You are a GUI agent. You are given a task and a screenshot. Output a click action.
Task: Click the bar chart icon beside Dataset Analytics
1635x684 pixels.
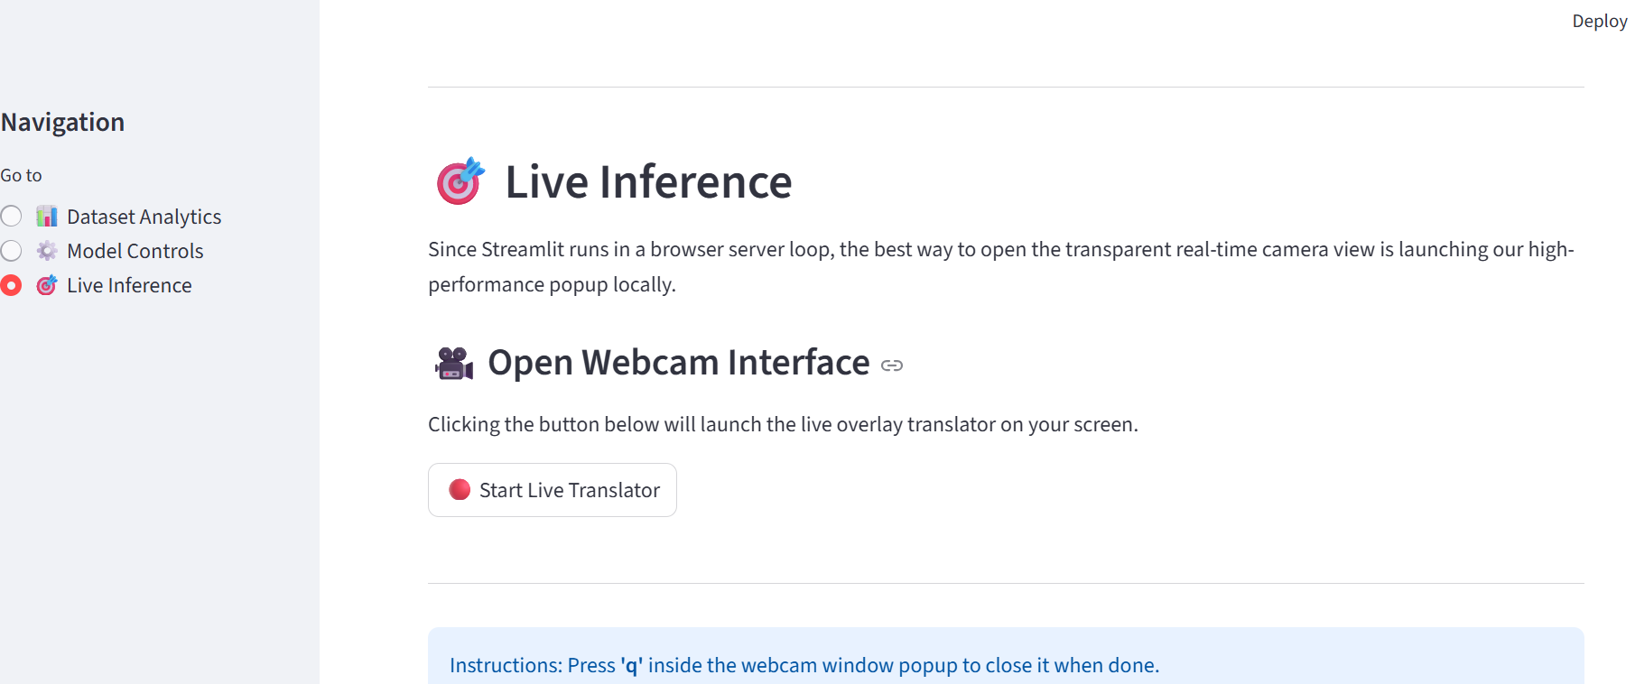pos(46,216)
